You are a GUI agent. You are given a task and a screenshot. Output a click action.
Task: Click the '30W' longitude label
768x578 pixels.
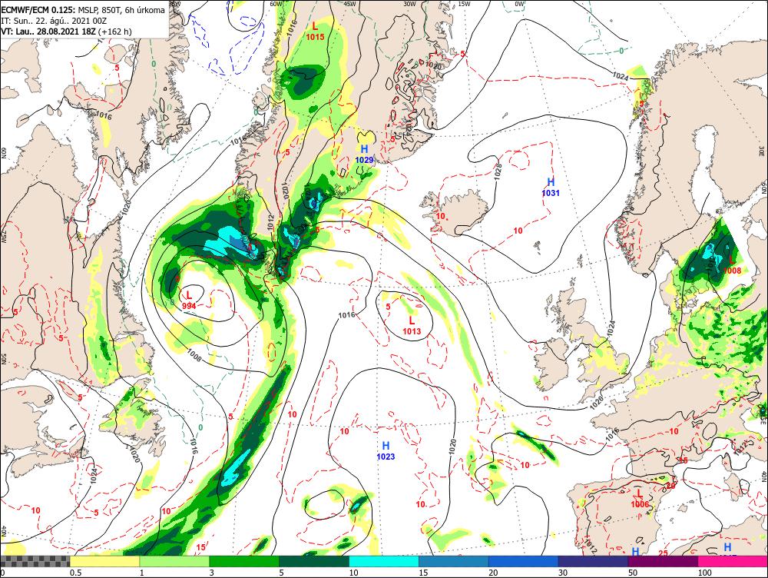click(x=410, y=4)
